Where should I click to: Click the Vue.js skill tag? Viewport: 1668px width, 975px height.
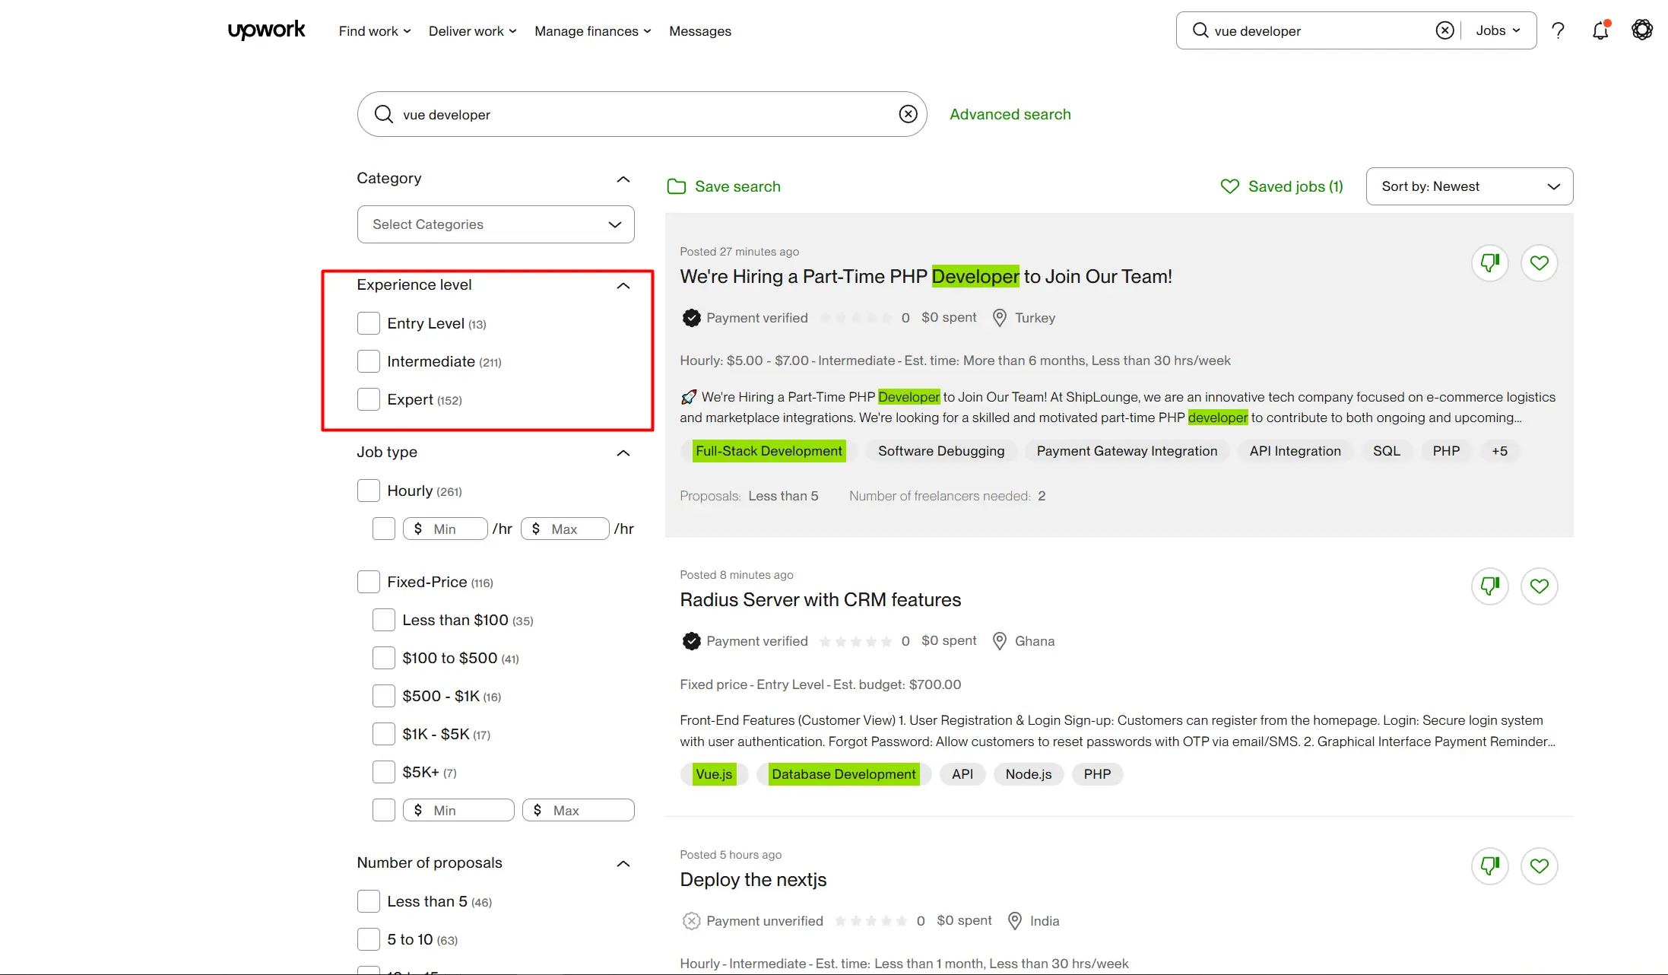[x=714, y=774]
